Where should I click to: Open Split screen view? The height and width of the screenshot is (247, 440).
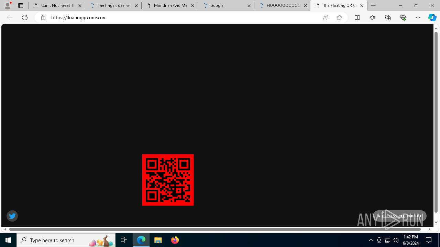point(357,17)
